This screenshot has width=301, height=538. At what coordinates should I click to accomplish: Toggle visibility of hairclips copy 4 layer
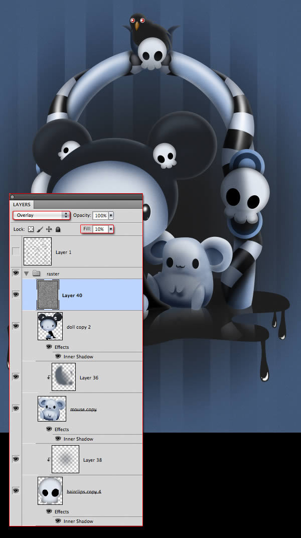(x=16, y=491)
